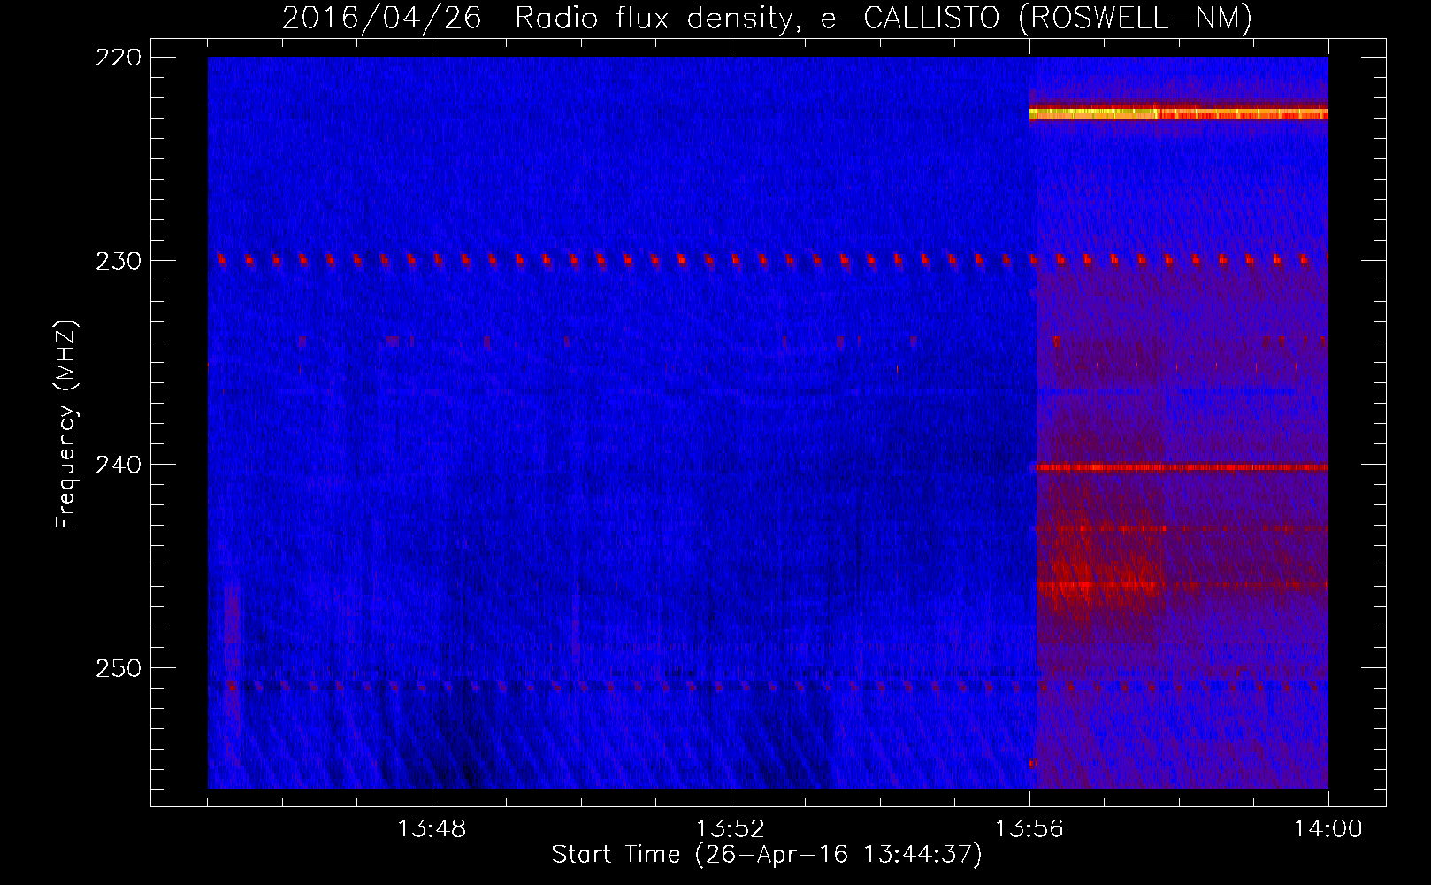Click the 13:52 time tick label
The width and height of the screenshot is (1431, 885).
[731, 829]
